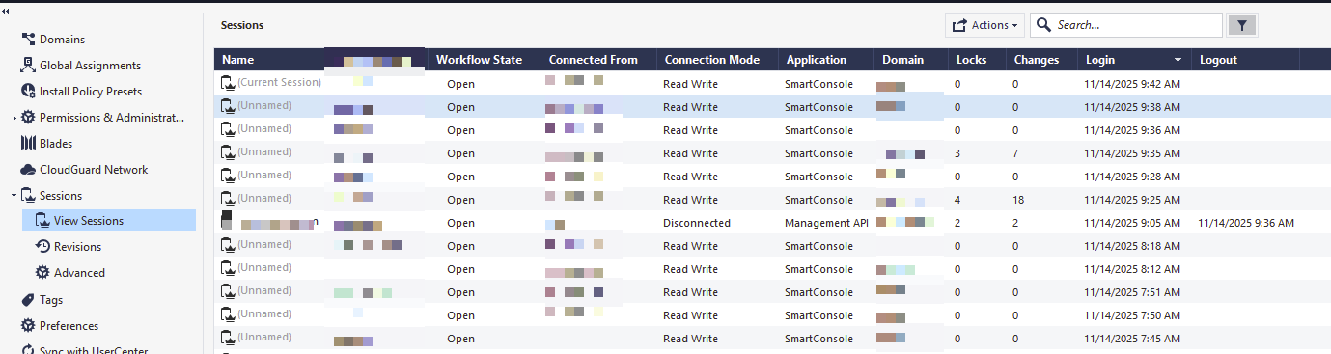Screen dimensions: 1331x354
Task: Select View Sessions in the sidebar
Action: tap(109, 221)
